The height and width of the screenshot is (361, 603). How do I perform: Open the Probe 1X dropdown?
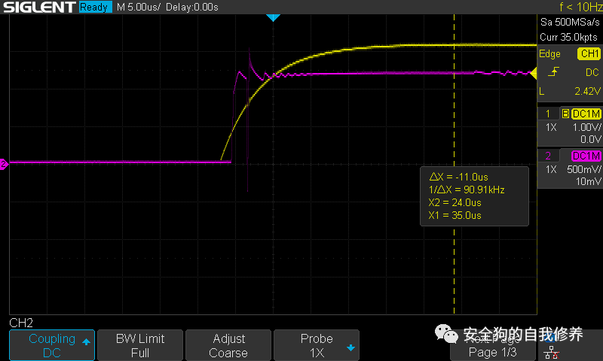coord(317,345)
